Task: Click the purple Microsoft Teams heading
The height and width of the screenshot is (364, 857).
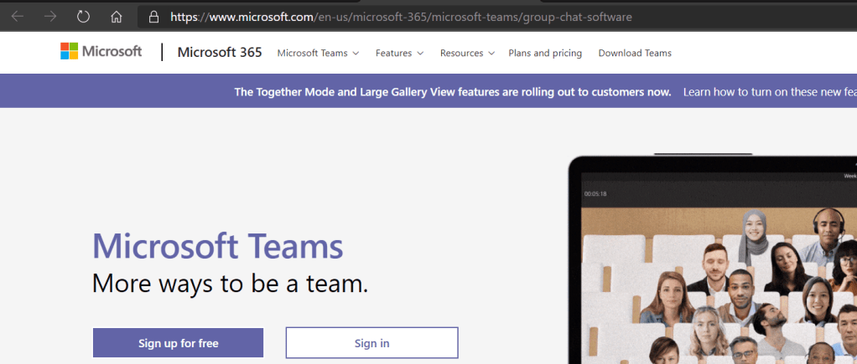Action: 217,246
